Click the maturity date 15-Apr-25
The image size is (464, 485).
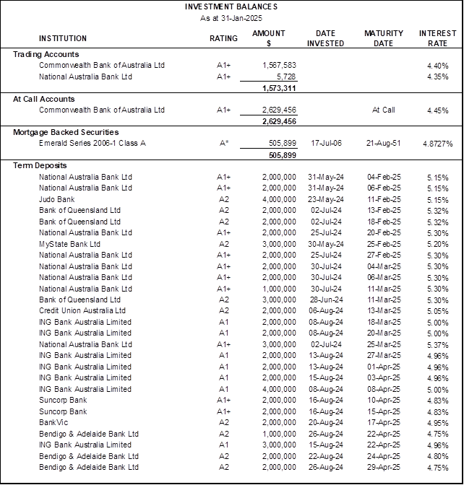(x=384, y=411)
